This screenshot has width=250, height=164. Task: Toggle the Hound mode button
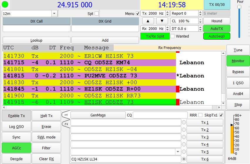[217, 21]
